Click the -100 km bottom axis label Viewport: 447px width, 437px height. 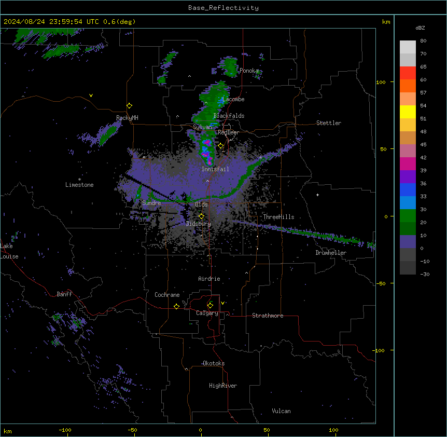65,430
